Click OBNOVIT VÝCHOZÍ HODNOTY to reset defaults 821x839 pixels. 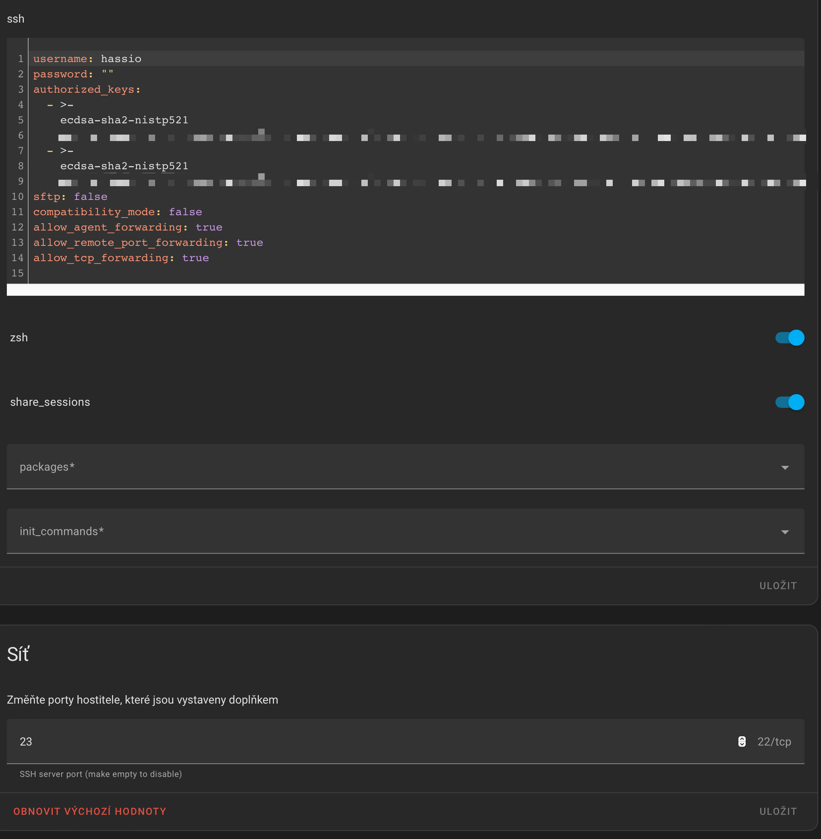90,811
